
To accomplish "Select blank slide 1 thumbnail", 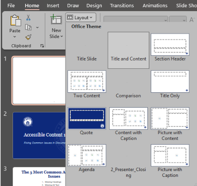I will tap(39, 80).
